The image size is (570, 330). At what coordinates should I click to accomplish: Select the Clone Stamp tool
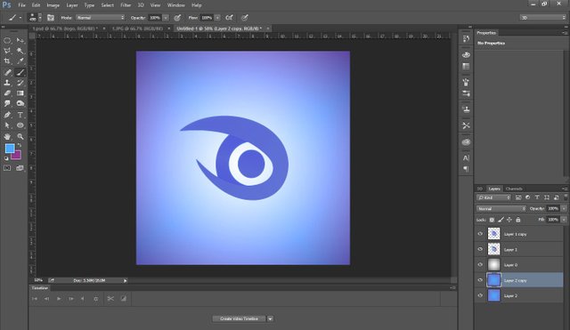click(x=7, y=83)
